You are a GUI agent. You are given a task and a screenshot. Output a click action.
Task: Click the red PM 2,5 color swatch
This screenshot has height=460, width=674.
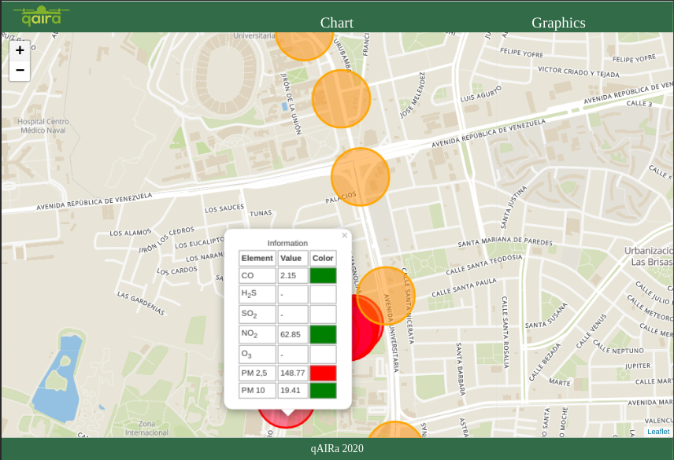pyautogui.click(x=323, y=373)
